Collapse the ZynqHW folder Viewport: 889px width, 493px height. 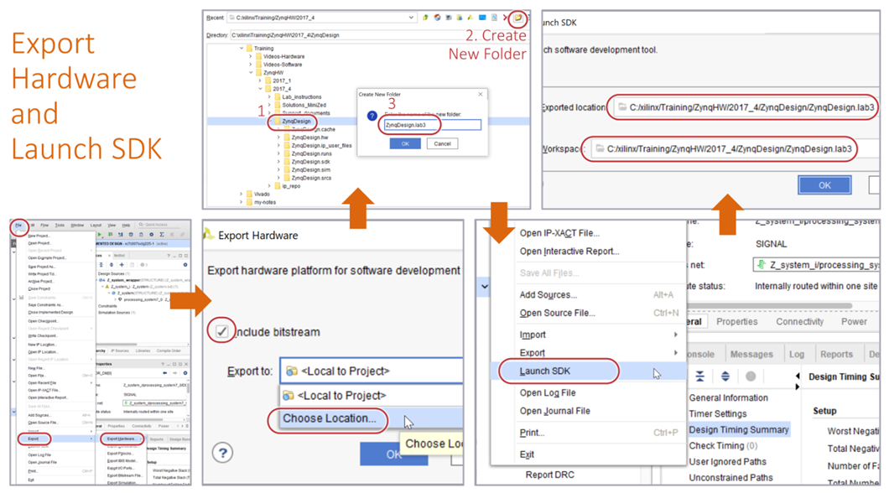point(250,73)
